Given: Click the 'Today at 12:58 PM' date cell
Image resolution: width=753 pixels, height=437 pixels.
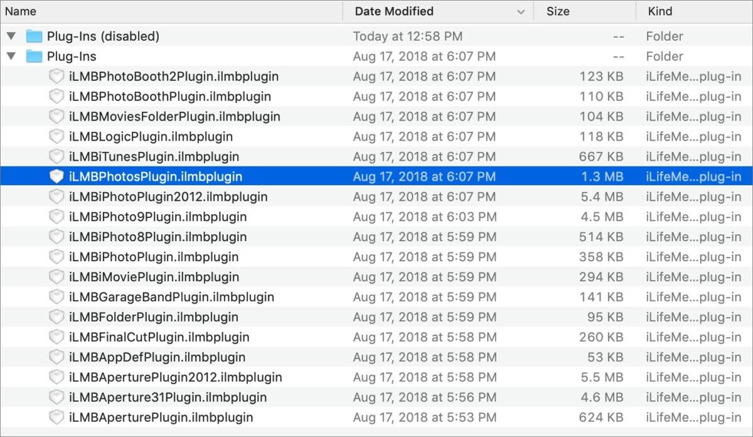Looking at the screenshot, I should 408,36.
